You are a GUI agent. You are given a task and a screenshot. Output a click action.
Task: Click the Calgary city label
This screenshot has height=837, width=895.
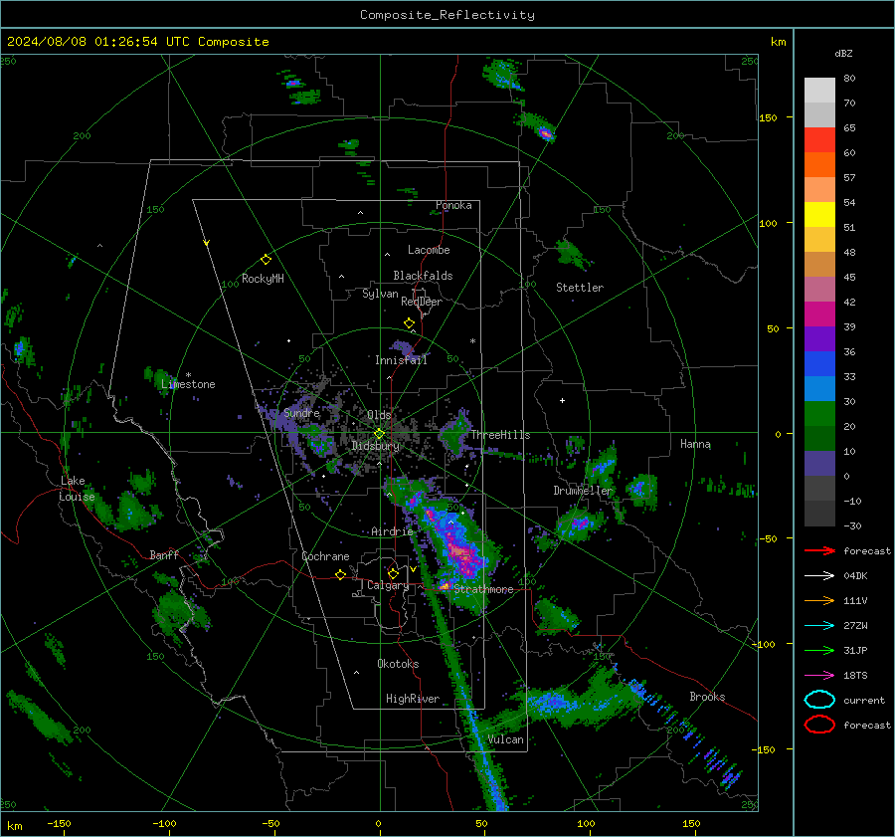388,585
